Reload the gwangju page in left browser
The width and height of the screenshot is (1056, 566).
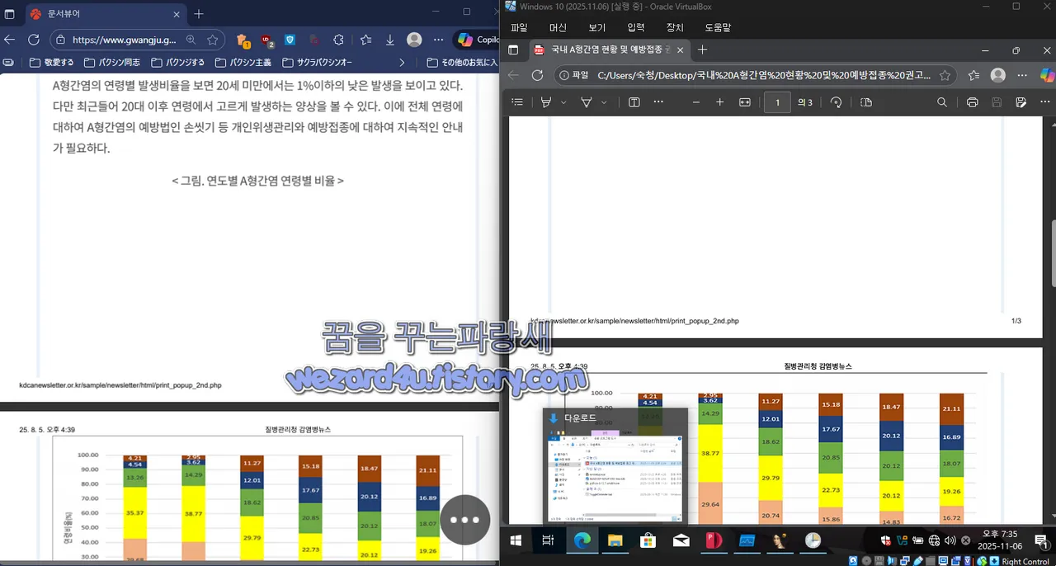34,40
